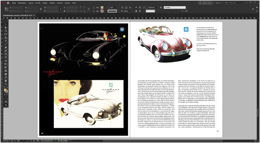Toggle formatting affects container button
The width and height of the screenshot is (260, 143).
(5, 94)
